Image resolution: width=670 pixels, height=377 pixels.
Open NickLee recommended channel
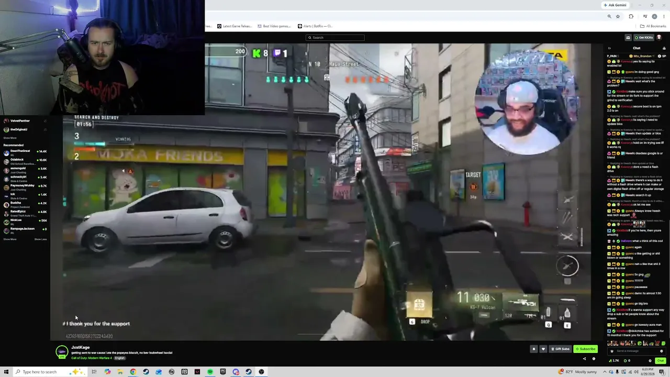[x=25, y=221]
